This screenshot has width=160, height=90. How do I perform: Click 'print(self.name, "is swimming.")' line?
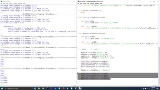(99, 38)
